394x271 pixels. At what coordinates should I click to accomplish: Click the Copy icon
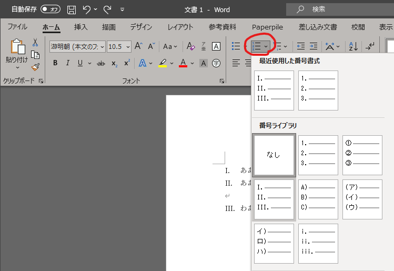35,55
